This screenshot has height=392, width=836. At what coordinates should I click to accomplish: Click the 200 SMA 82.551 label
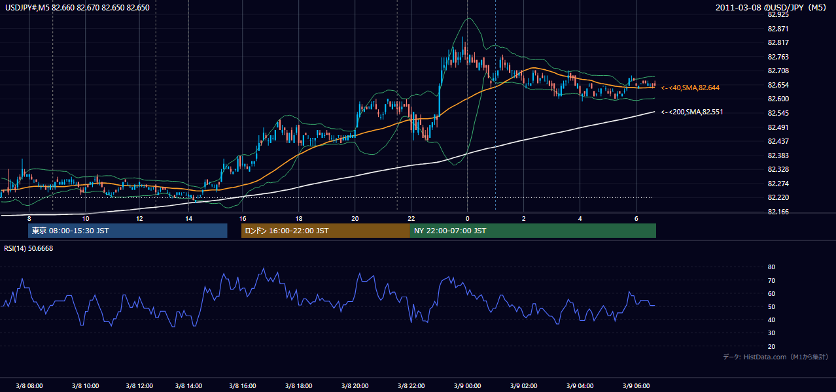click(x=693, y=112)
